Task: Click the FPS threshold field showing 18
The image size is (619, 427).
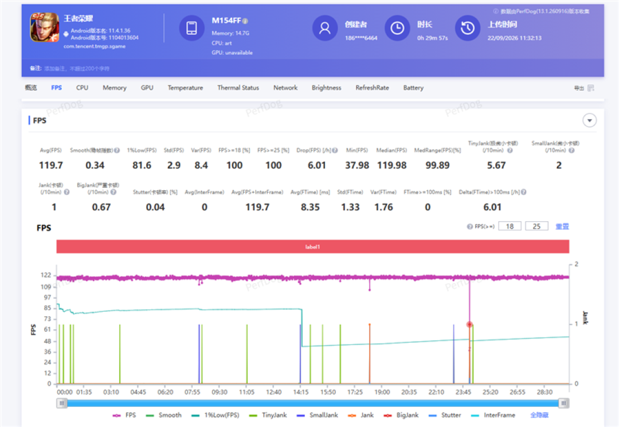Action: tap(510, 226)
